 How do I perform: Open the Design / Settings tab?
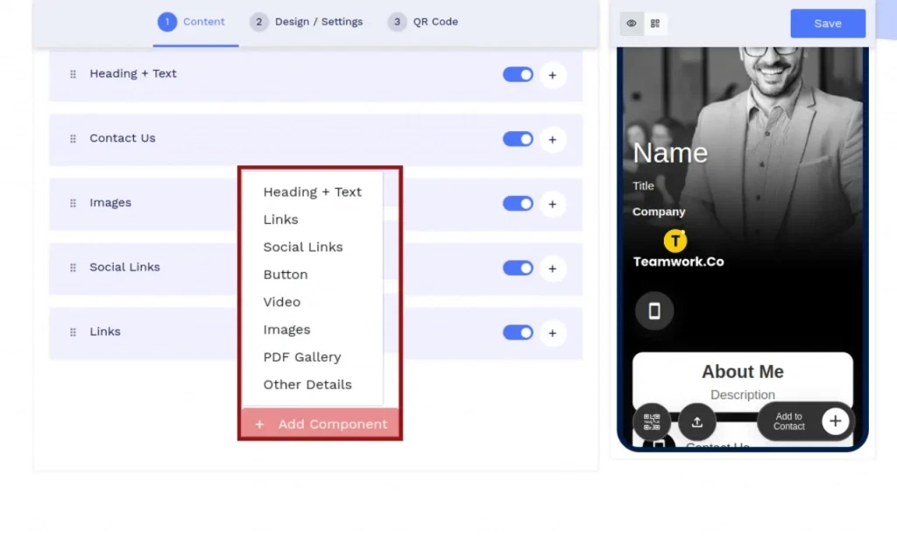(x=307, y=22)
